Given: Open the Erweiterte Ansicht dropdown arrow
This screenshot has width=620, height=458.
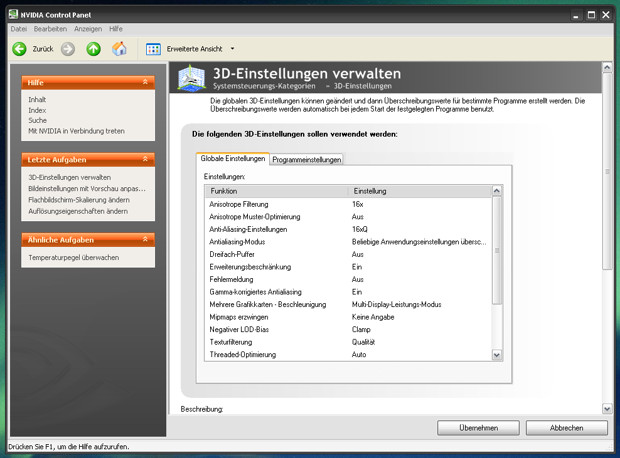Looking at the screenshot, I should coord(232,49).
